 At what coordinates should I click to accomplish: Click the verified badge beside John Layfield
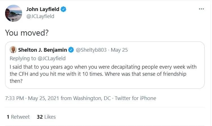(64, 9)
